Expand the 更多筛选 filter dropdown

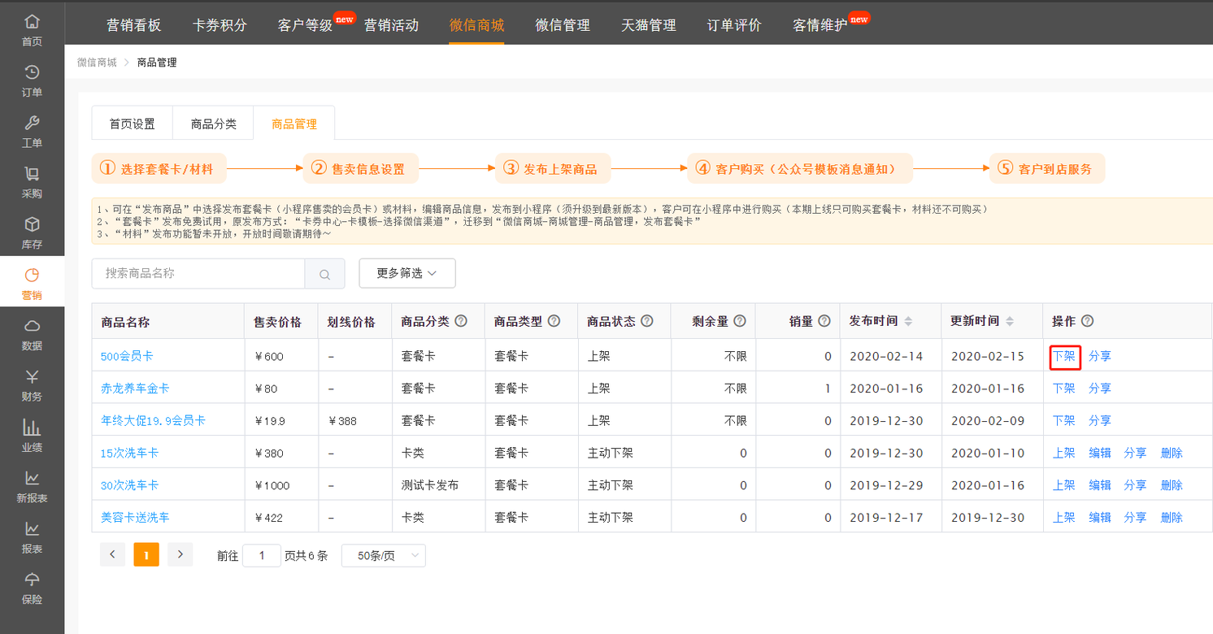pos(407,273)
